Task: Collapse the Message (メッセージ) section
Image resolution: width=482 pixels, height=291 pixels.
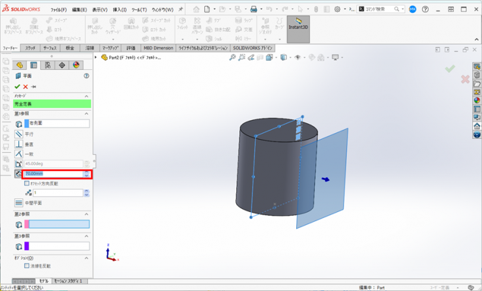Action: pos(86,97)
